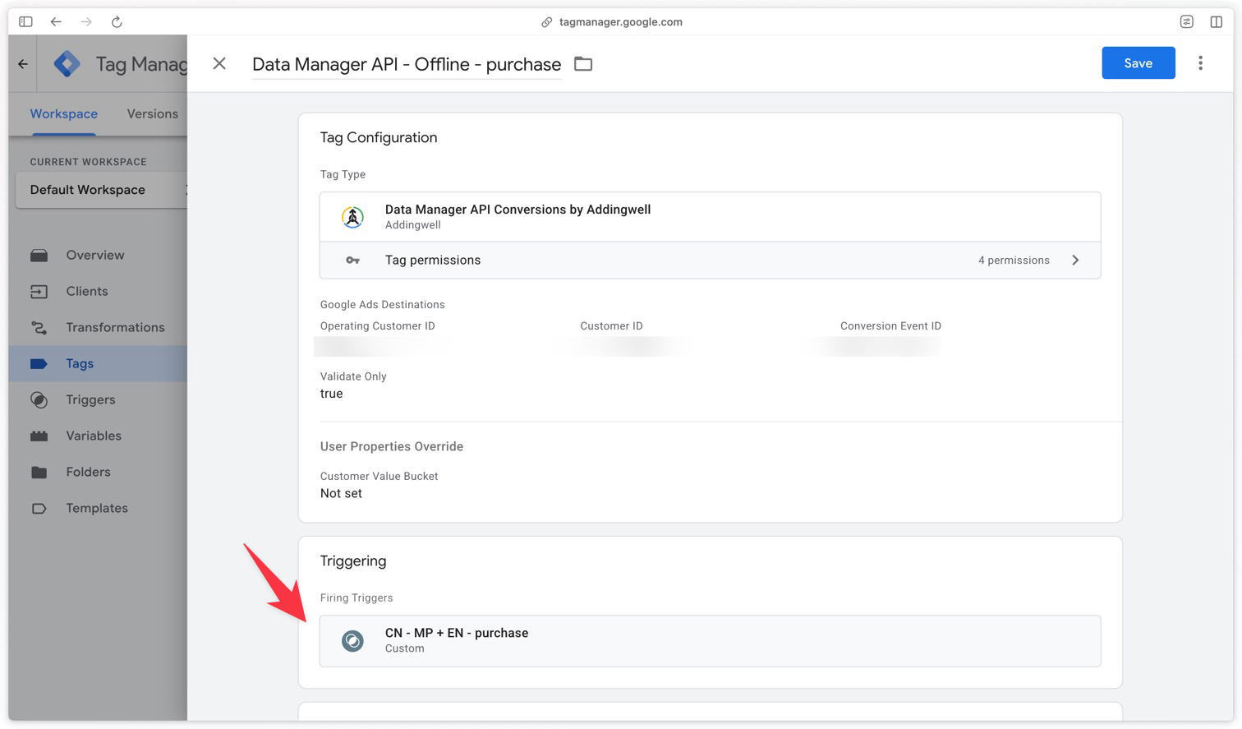
Task: Click the Addingwell tag type icon
Action: pos(352,217)
